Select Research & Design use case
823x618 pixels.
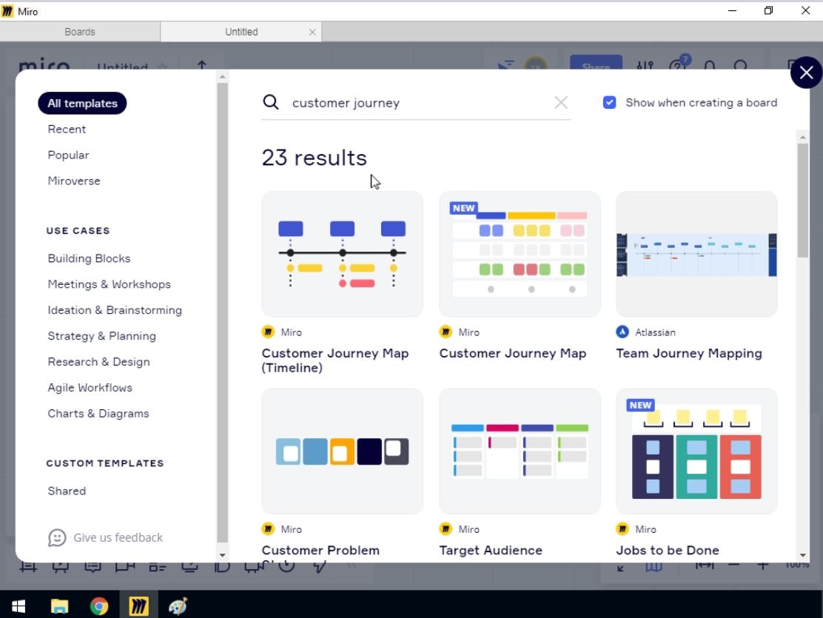98,362
